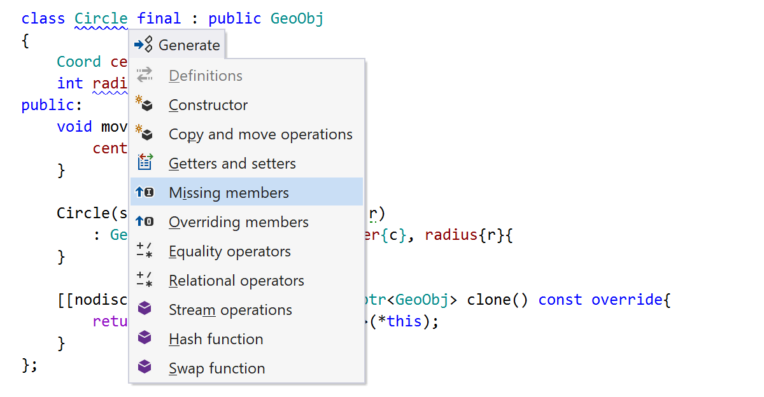This screenshot has height=397, width=764.
Task: Click the icon next to Overriding members
Action: (x=145, y=221)
